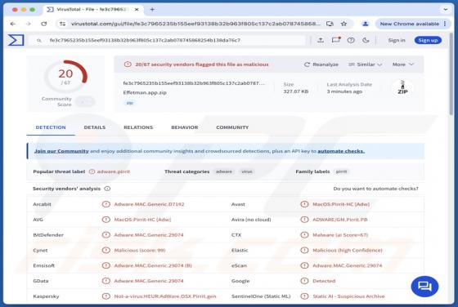Click the Join our Community link
This screenshot has width=458, height=307.
(61, 151)
